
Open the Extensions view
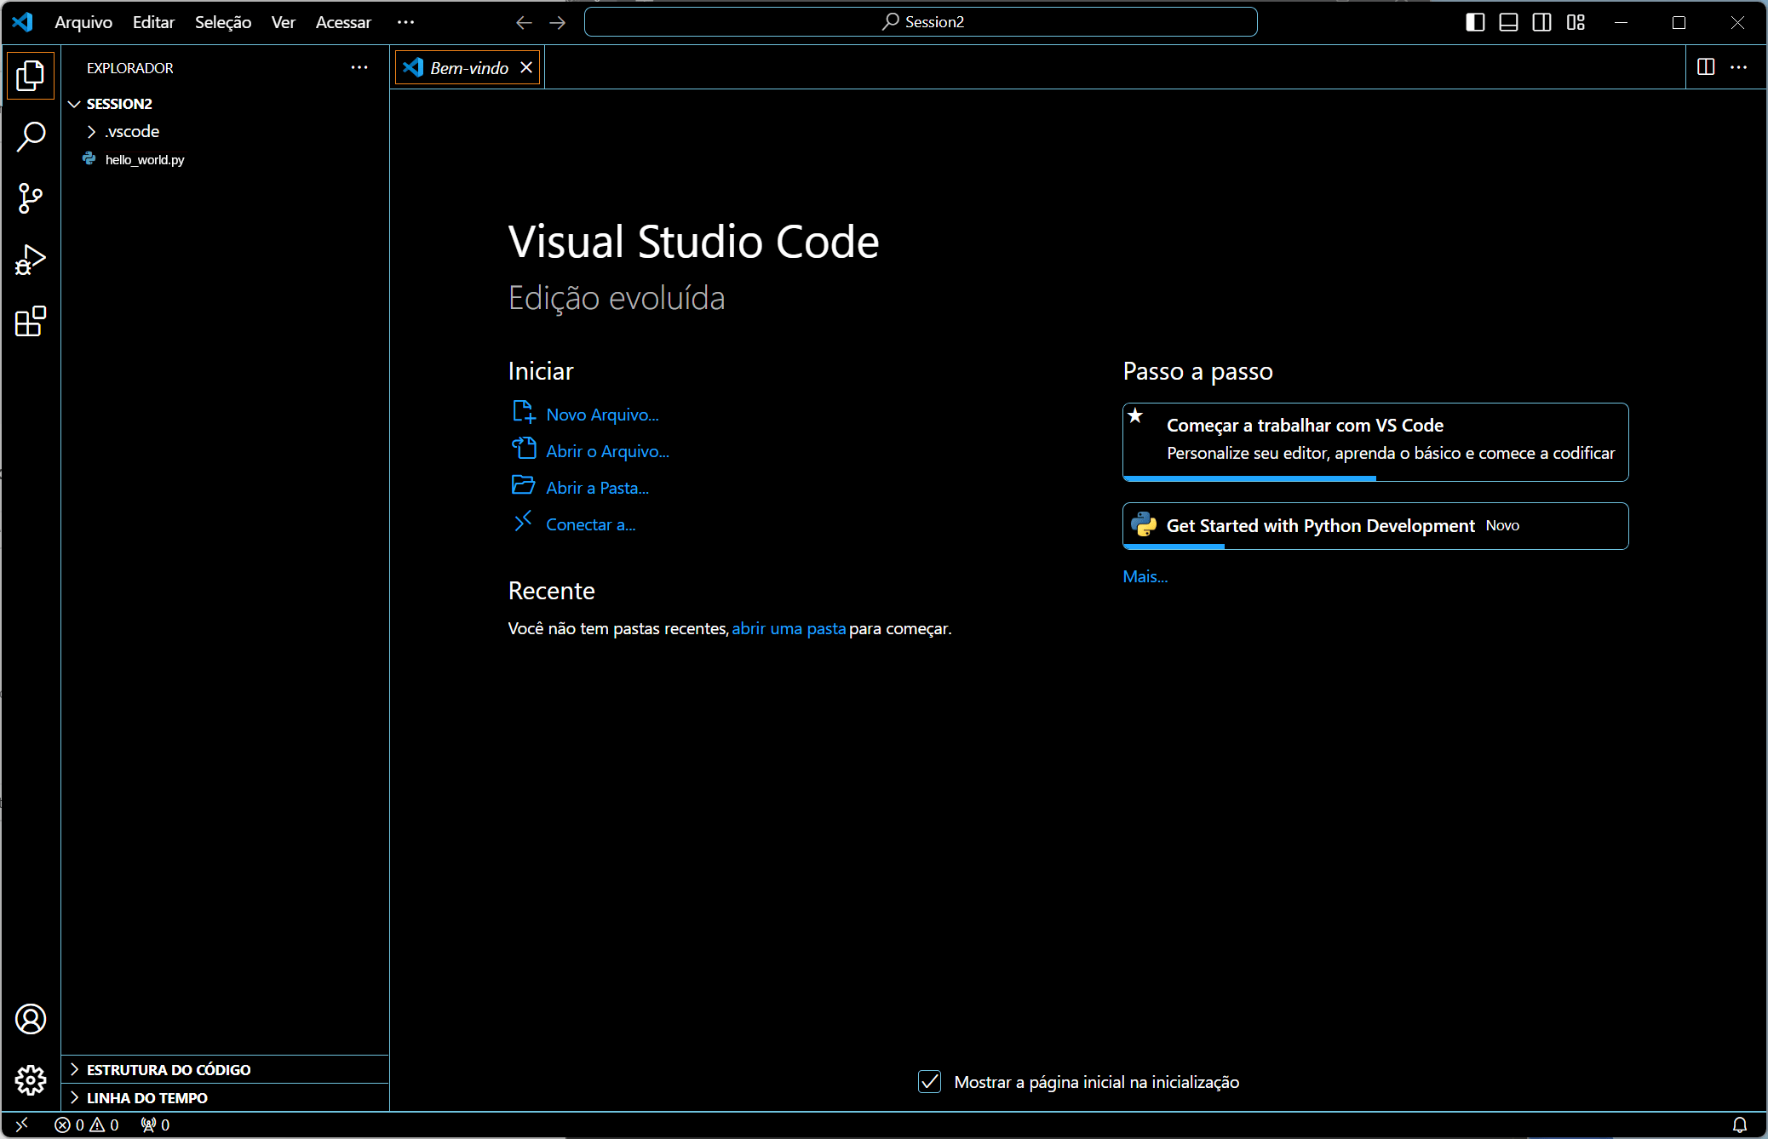point(31,322)
